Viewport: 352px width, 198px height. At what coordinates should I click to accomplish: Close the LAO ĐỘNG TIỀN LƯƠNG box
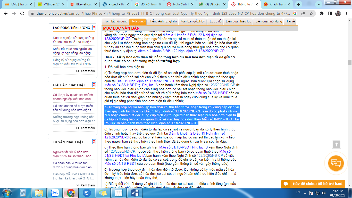94,28
